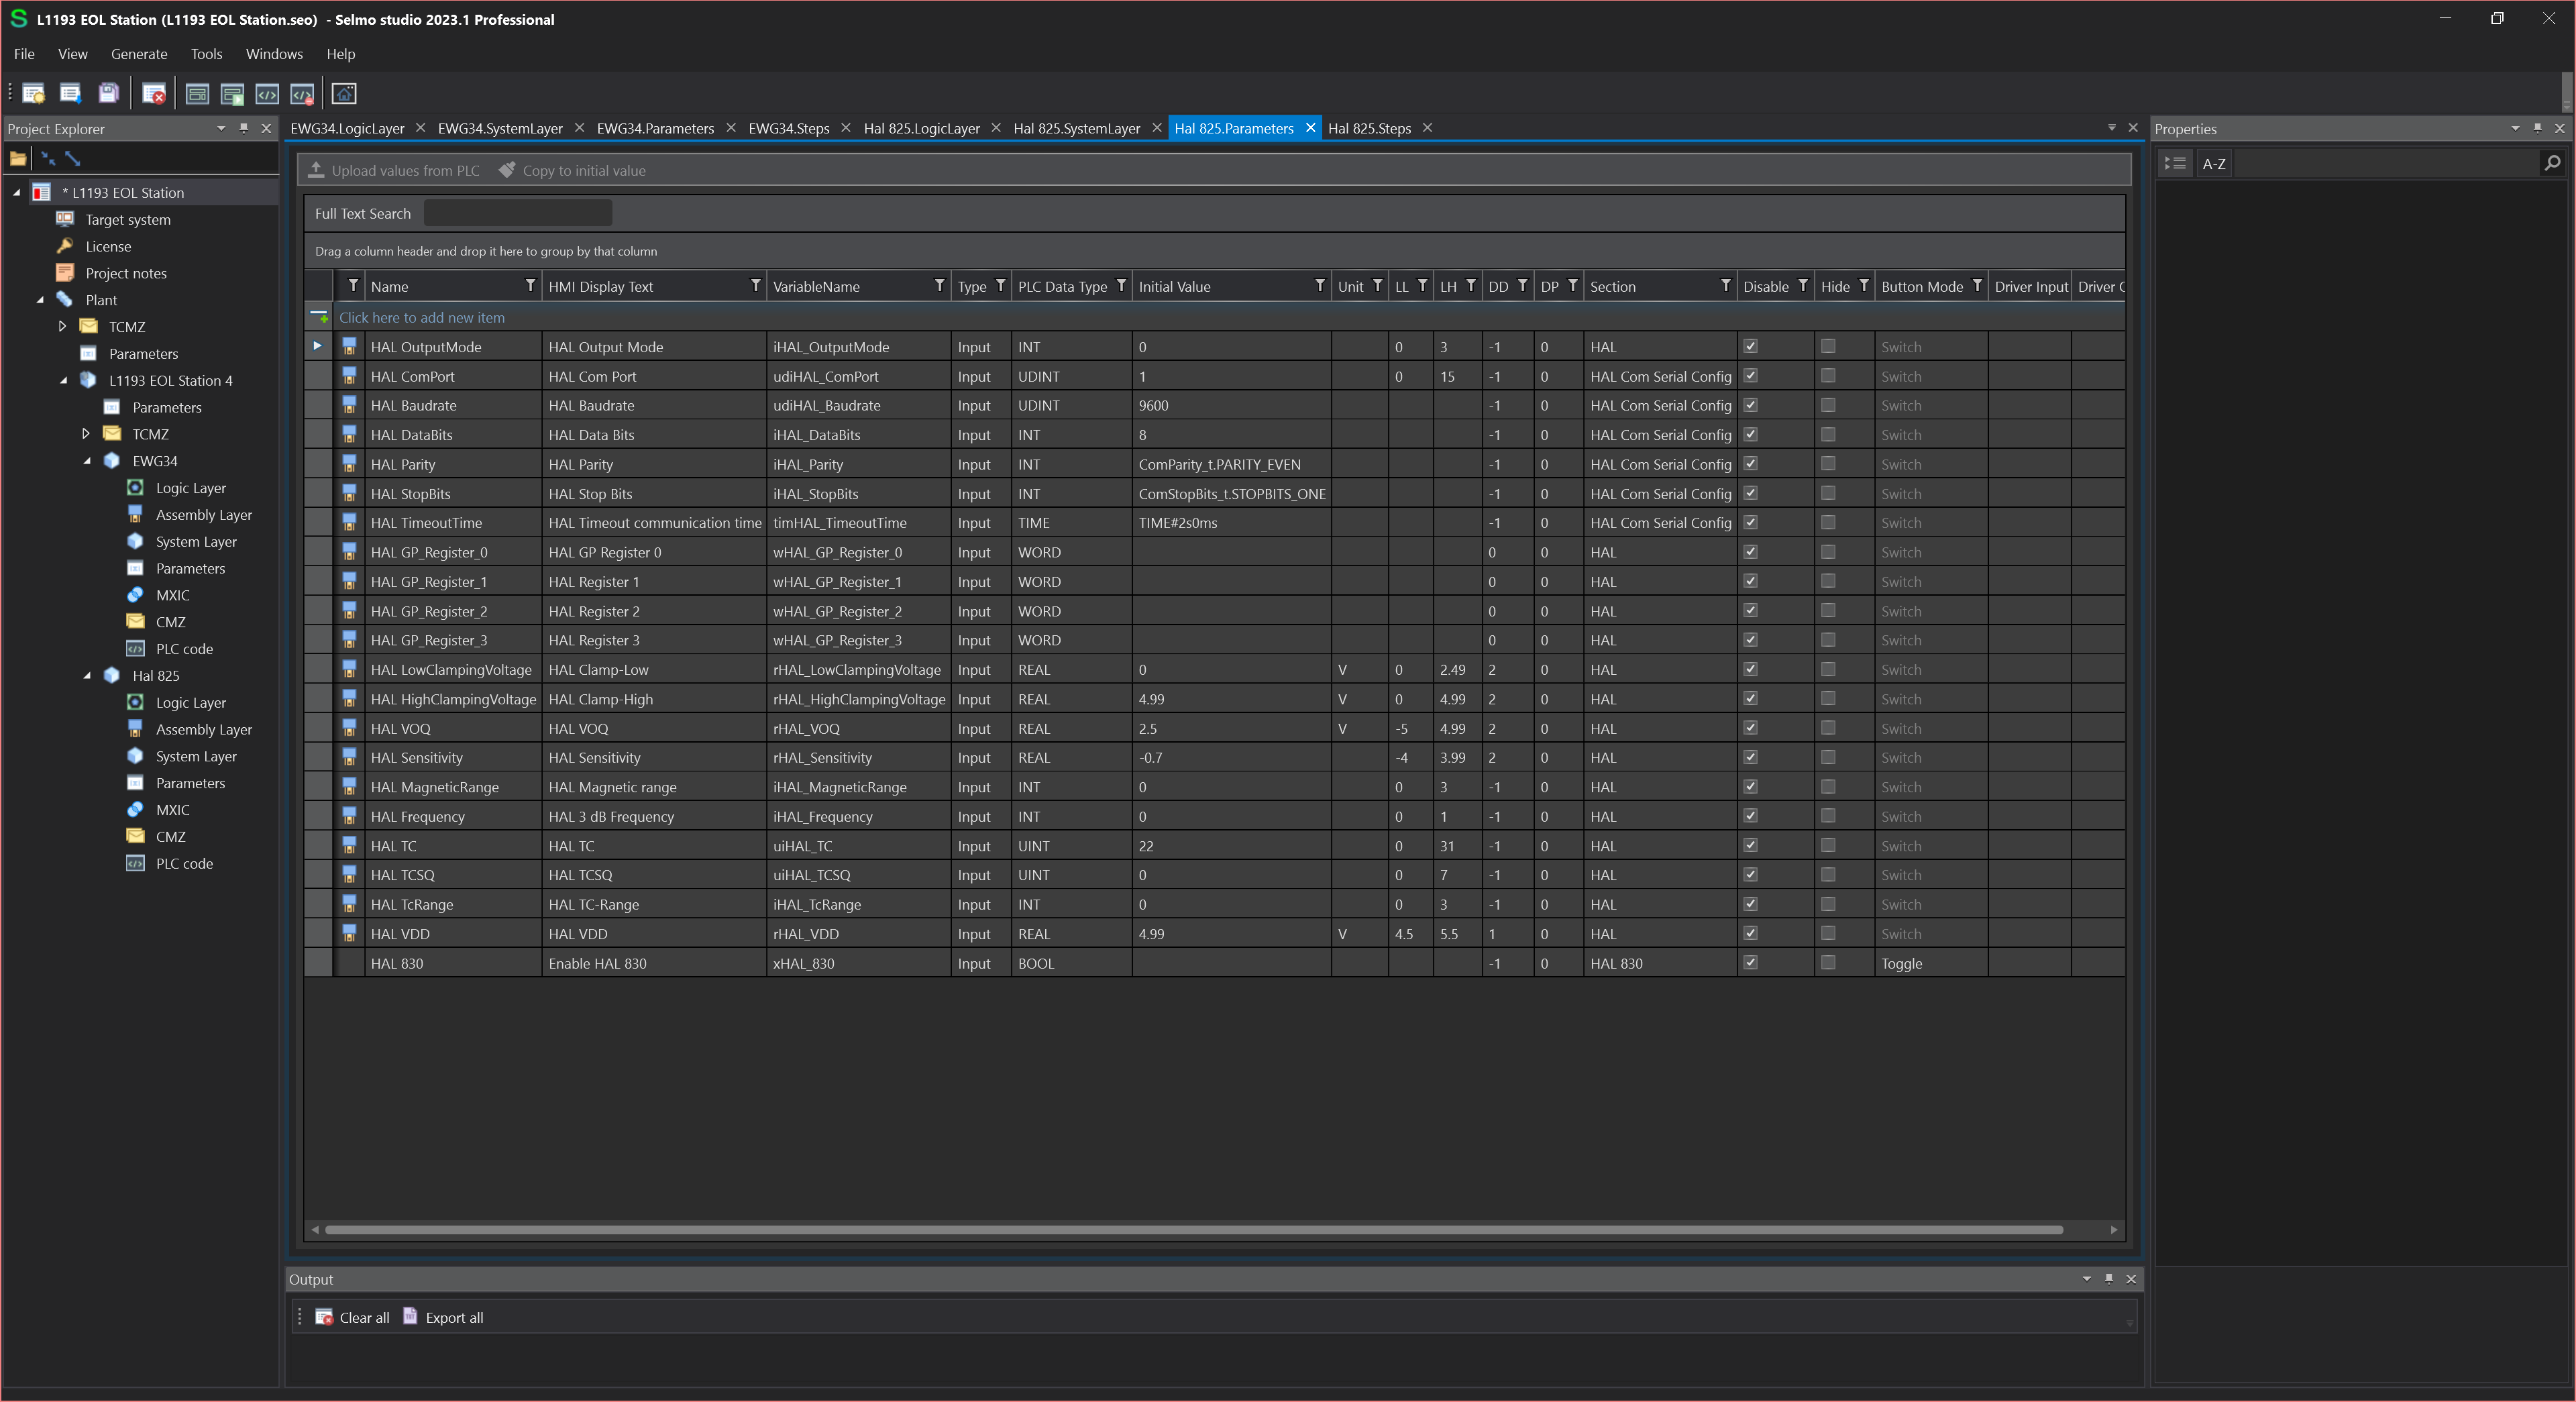Expand the TCMZ node under Plant
Viewport: 2576px width, 1402px height.
pos(62,326)
